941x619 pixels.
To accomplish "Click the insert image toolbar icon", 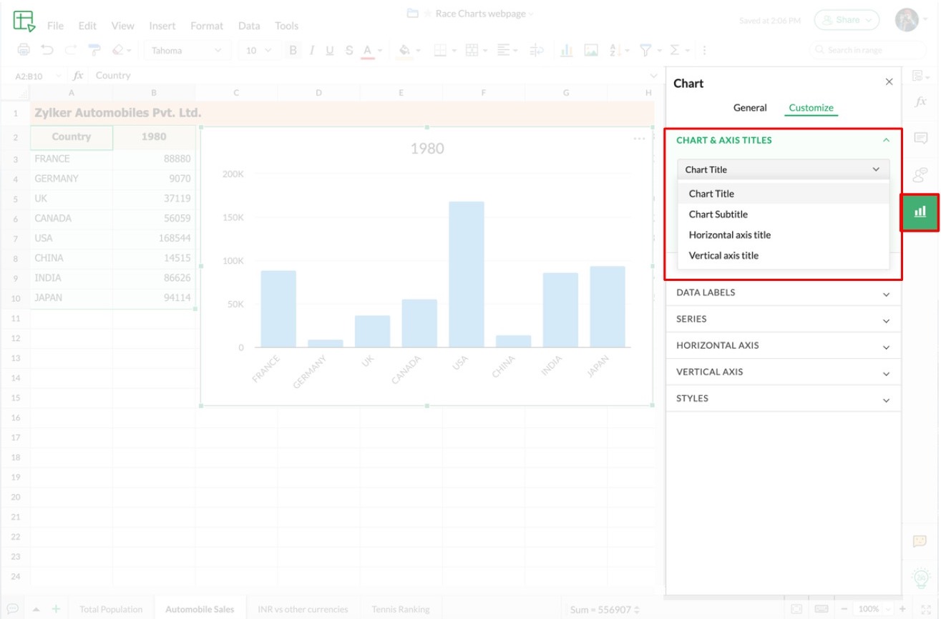I will 590,50.
